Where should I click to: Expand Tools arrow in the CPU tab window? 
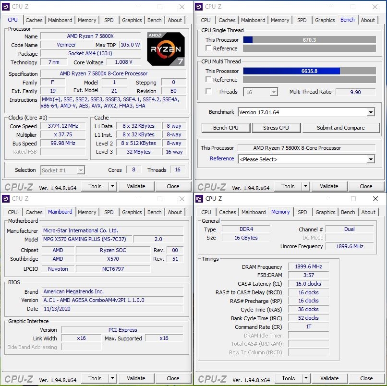tap(112, 186)
